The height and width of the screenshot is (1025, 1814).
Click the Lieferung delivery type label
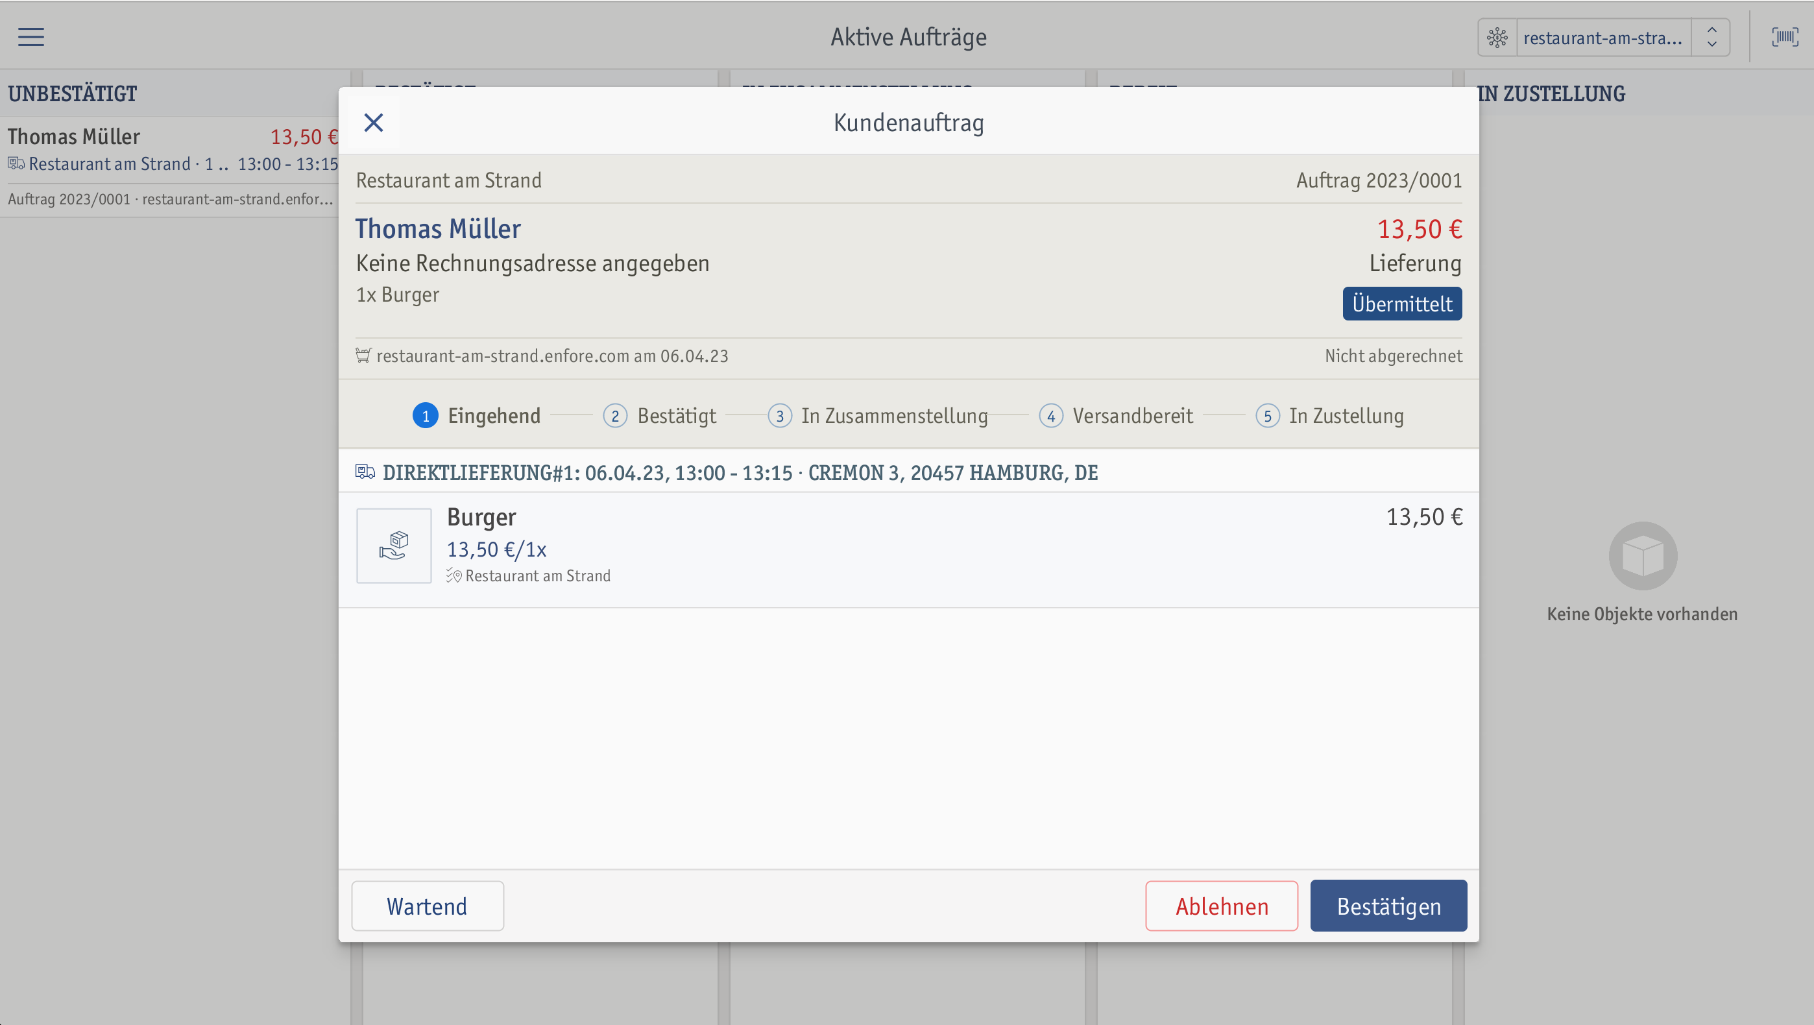(1416, 263)
